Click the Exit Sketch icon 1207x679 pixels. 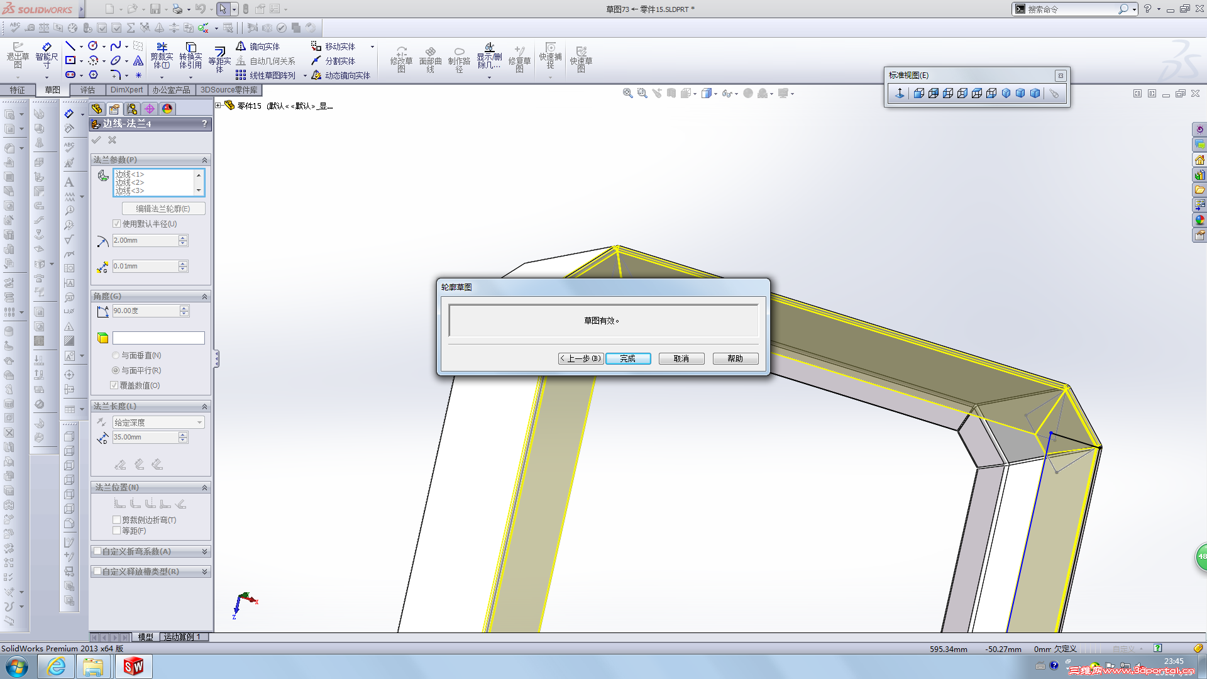coord(18,48)
